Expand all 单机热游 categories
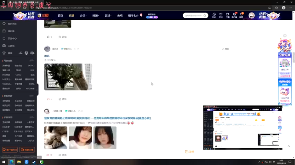This screenshot has width=295, height=165. pos(32,96)
